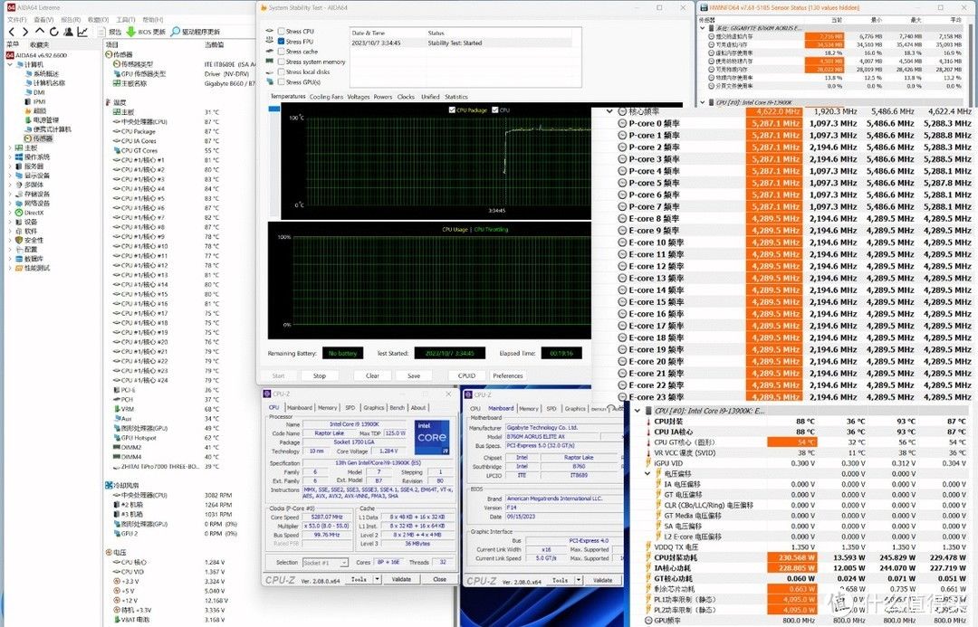This screenshot has width=978, height=627.
Task: Switch to the Voltages tab
Action: tap(359, 97)
